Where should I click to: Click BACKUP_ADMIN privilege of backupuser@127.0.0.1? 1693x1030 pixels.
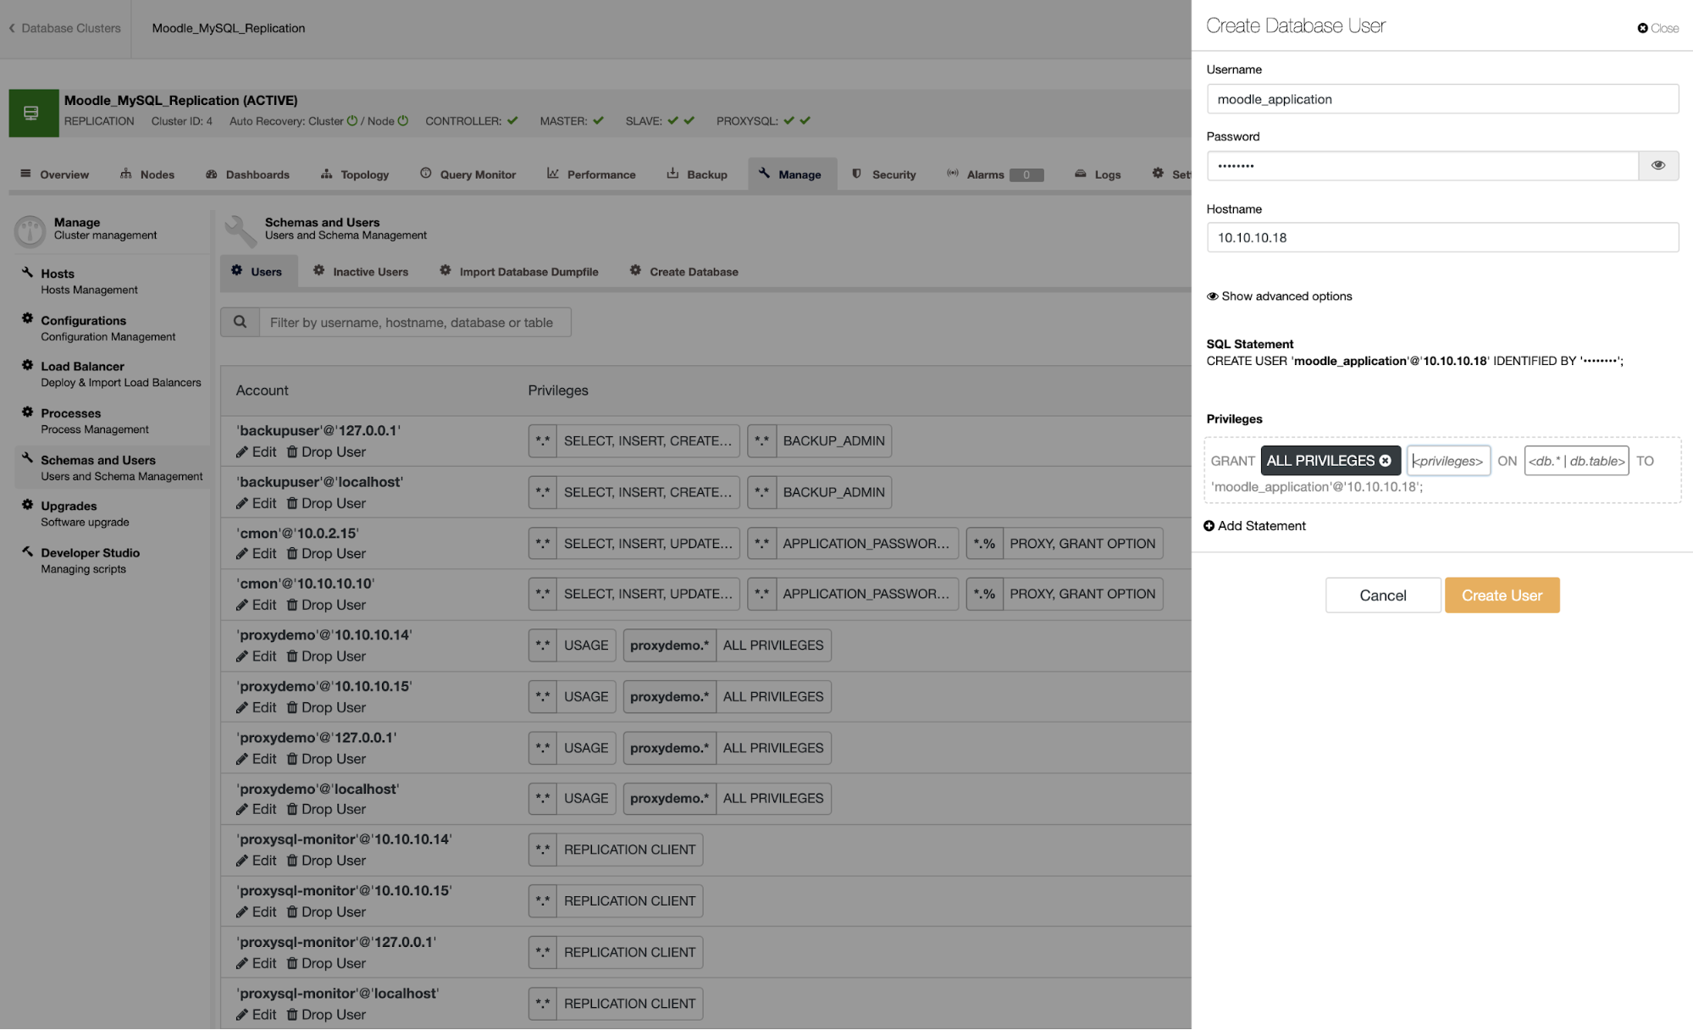(x=833, y=440)
